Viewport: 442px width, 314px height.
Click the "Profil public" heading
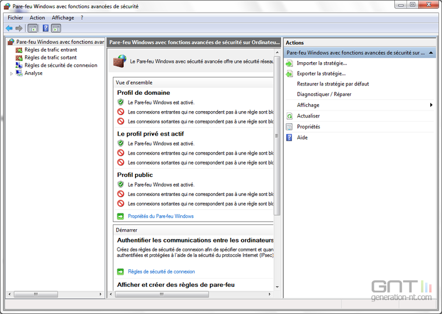(x=135, y=175)
